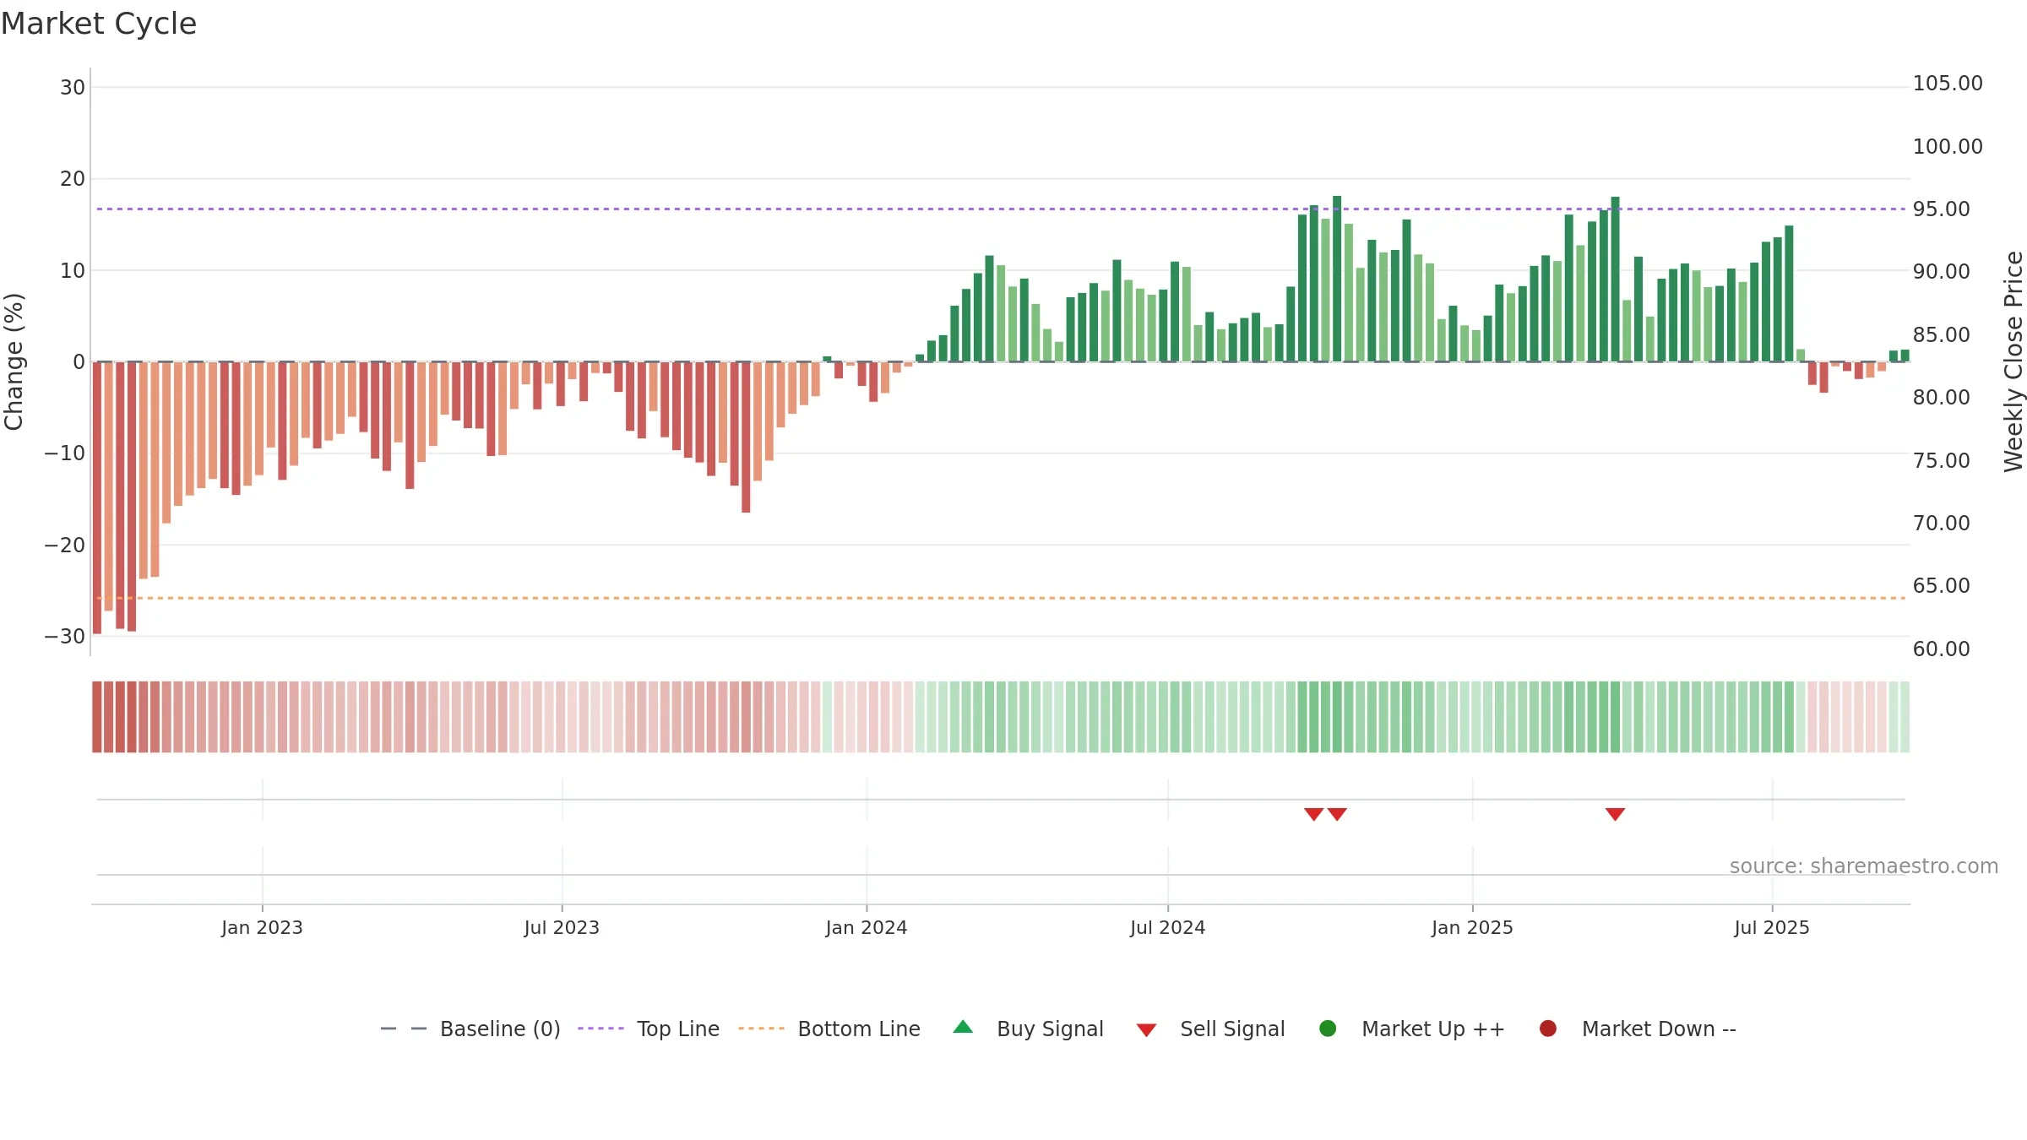Click the 70.00 price axis value
Image resolution: width=2027 pixels, height=1140 pixels.
(x=1941, y=523)
